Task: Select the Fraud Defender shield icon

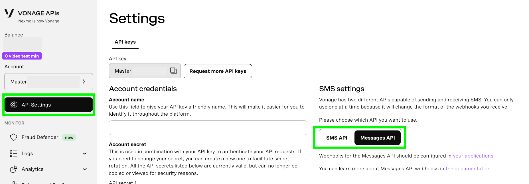Action: (13, 137)
